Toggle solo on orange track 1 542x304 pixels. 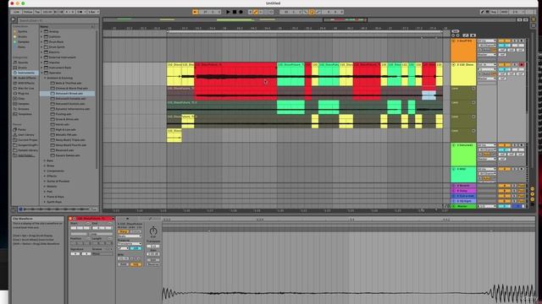(515, 41)
